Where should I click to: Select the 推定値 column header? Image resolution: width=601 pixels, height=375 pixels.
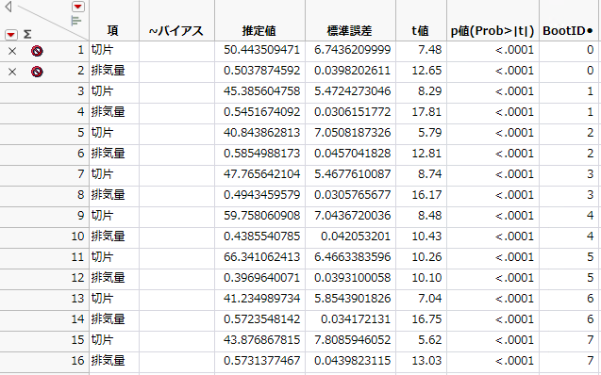(x=259, y=31)
